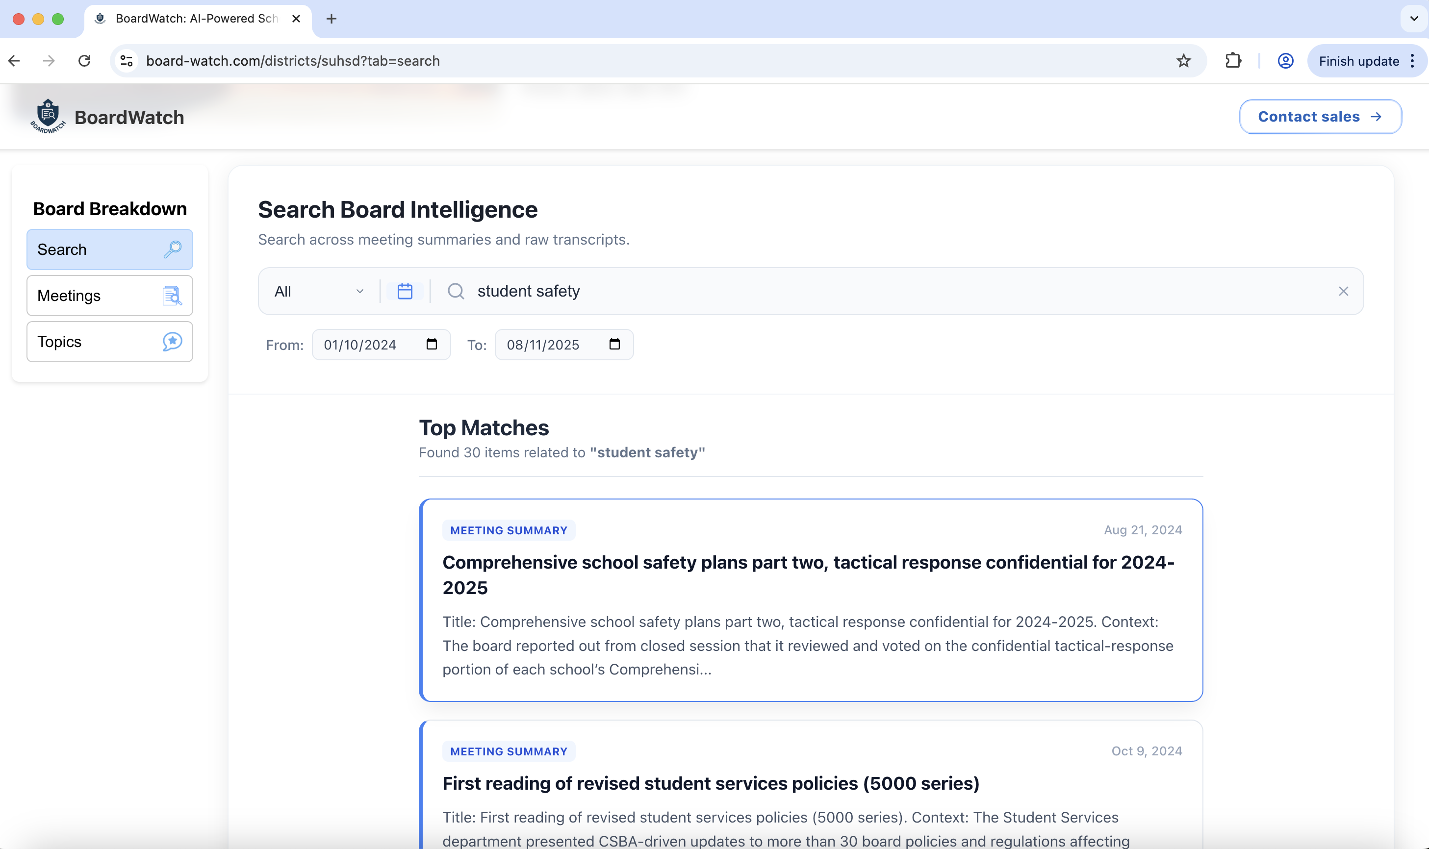Viewport: 1429px width, 849px height.
Task: Open Topics via its badge icon
Action: click(172, 342)
